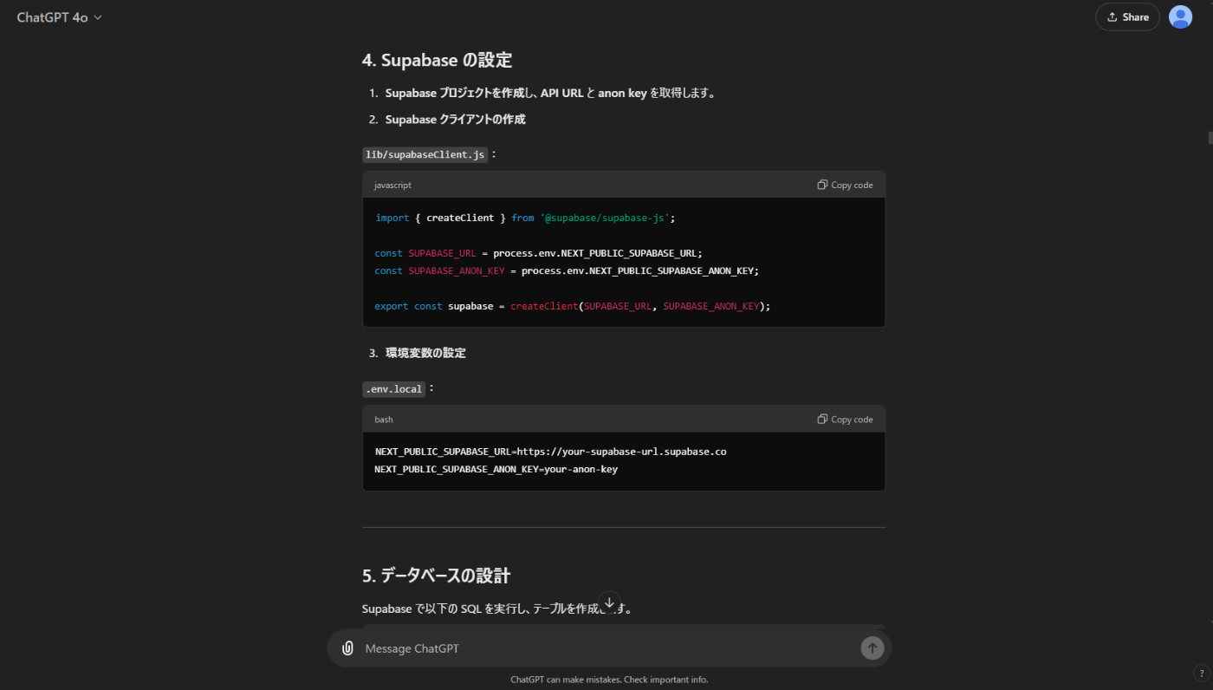Click the '4. Supabase の設定' heading
This screenshot has width=1213, height=690.
pyautogui.click(x=437, y=61)
